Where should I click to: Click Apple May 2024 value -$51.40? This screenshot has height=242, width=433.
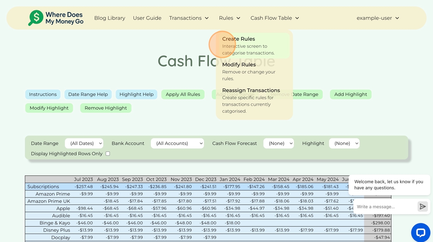tap(331, 208)
